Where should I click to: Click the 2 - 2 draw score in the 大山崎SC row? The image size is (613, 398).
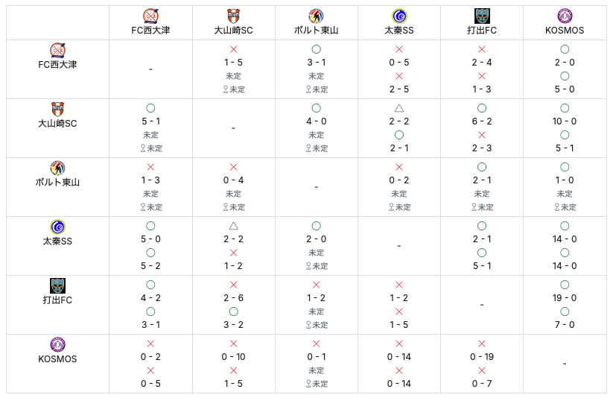[399, 121]
